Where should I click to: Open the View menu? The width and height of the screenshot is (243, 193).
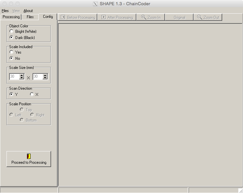point(16,11)
